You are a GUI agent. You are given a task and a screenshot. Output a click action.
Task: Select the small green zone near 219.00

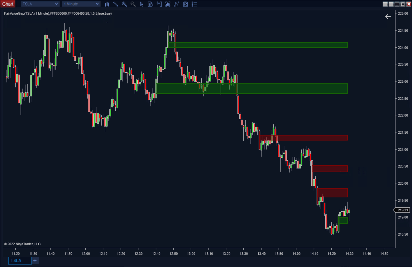tap(343, 220)
